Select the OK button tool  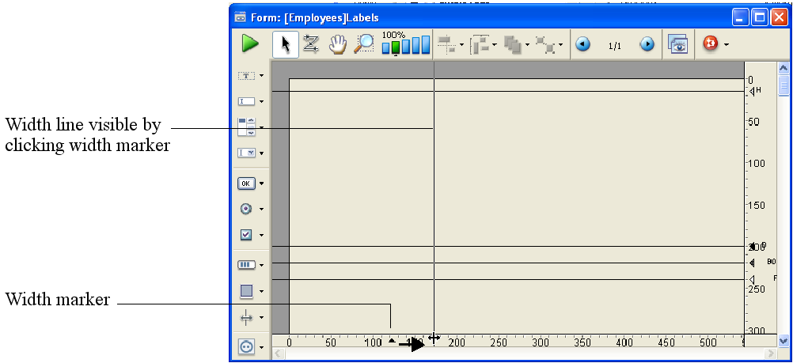click(x=246, y=183)
